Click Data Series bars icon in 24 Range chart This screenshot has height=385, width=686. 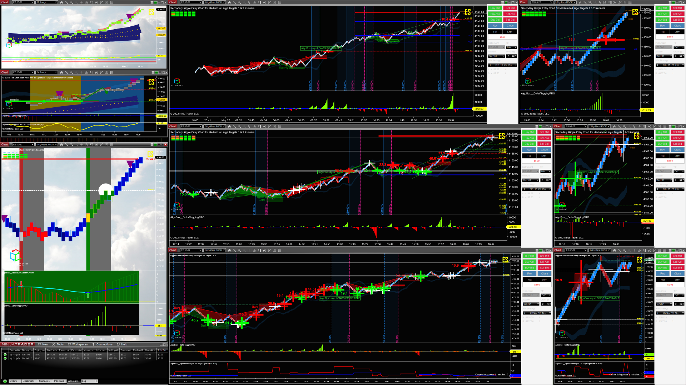(61, 72)
